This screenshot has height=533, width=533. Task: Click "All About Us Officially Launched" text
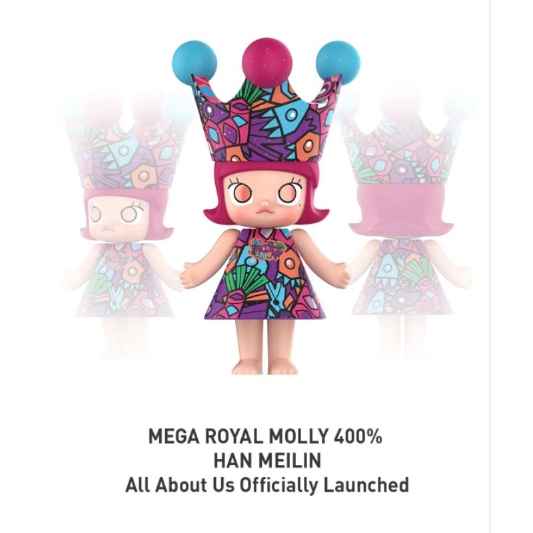coord(267,485)
